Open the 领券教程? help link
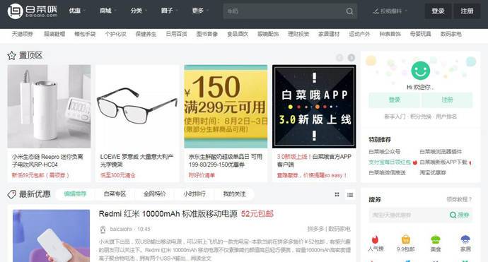Image resolution: width=488 pixels, height=262 pixels. 459,199
